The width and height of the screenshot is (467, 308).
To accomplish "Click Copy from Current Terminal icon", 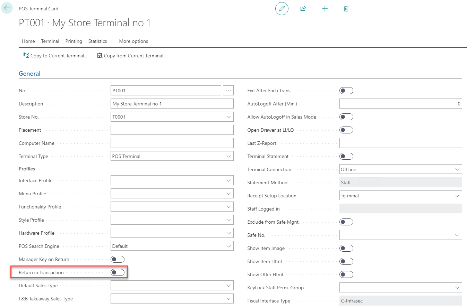I will pos(100,55).
